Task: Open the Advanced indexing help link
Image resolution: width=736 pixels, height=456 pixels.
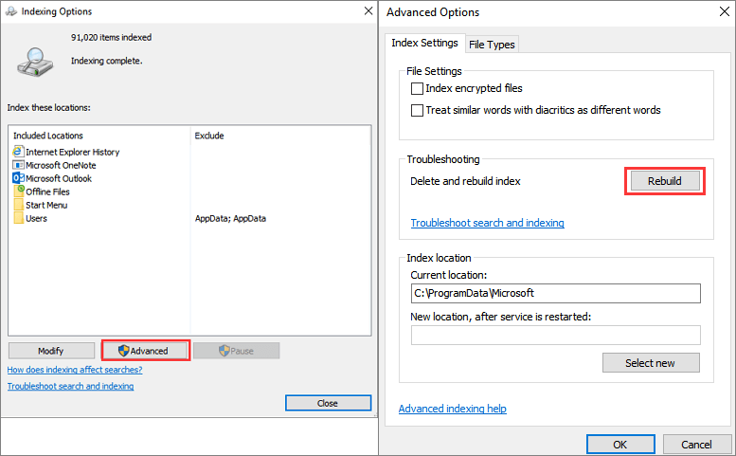Action: click(x=452, y=409)
